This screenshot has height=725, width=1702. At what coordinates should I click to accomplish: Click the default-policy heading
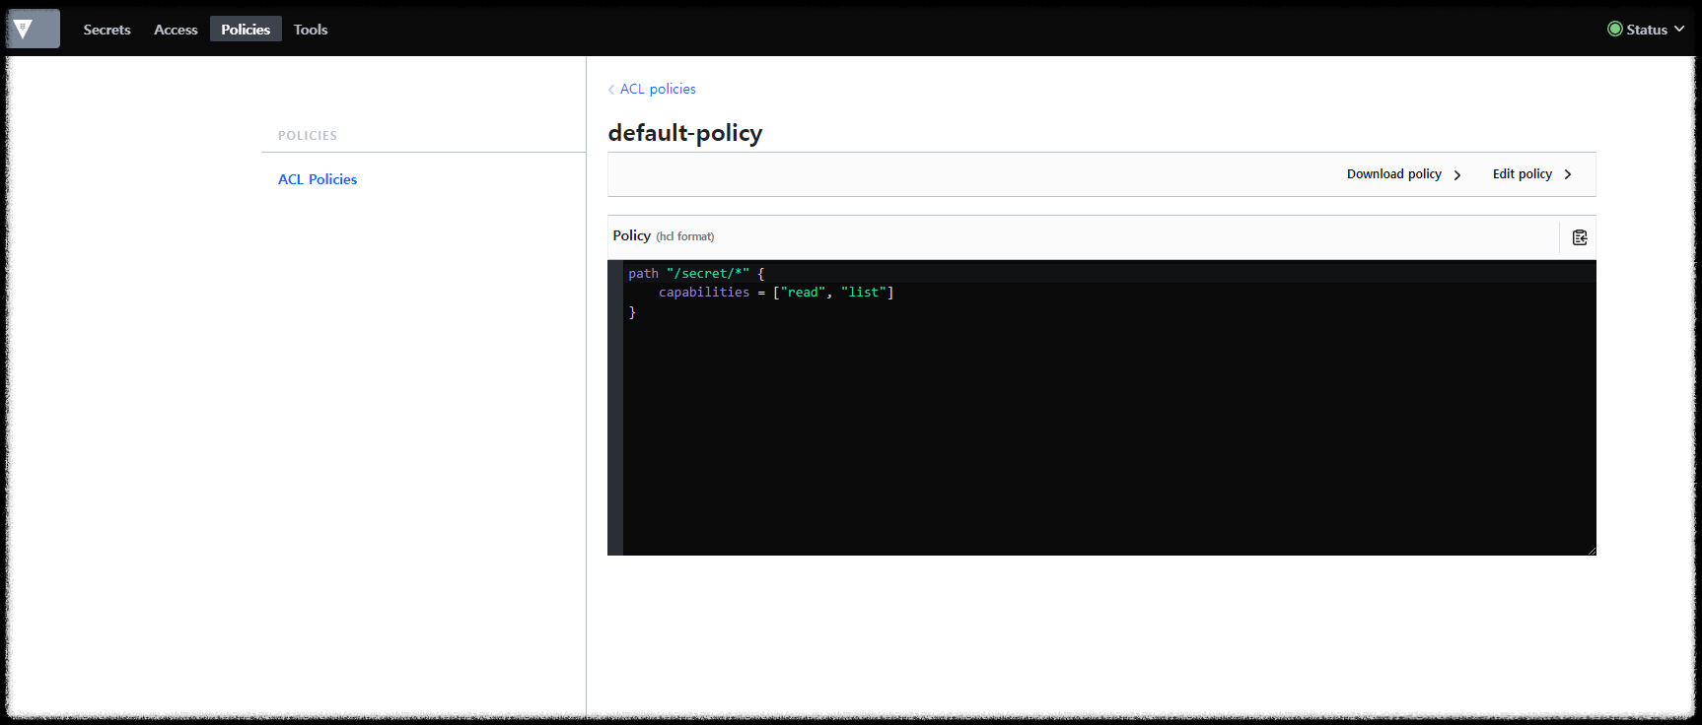685,133
